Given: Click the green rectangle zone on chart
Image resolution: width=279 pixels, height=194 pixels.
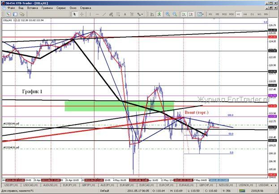Looking at the screenshot, I should point(119,106).
